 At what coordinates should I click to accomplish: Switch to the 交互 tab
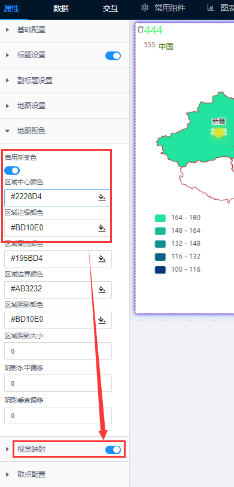[110, 8]
